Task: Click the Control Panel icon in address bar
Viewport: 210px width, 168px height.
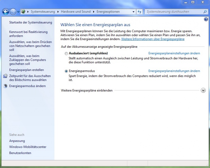Action: click(23, 11)
